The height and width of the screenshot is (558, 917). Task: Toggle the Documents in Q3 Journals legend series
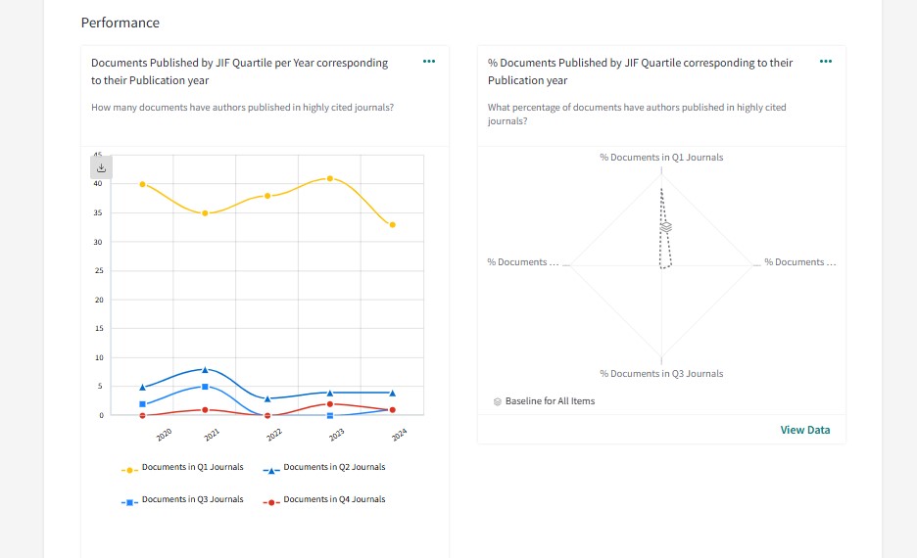coord(192,500)
